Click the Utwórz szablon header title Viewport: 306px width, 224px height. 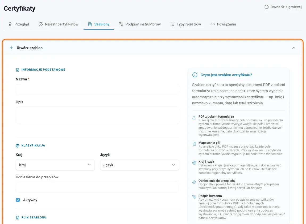click(30, 48)
